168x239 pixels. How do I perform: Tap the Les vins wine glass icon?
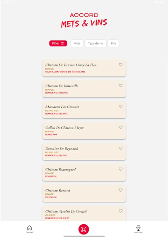pyautogui.click(x=138, y=227)
